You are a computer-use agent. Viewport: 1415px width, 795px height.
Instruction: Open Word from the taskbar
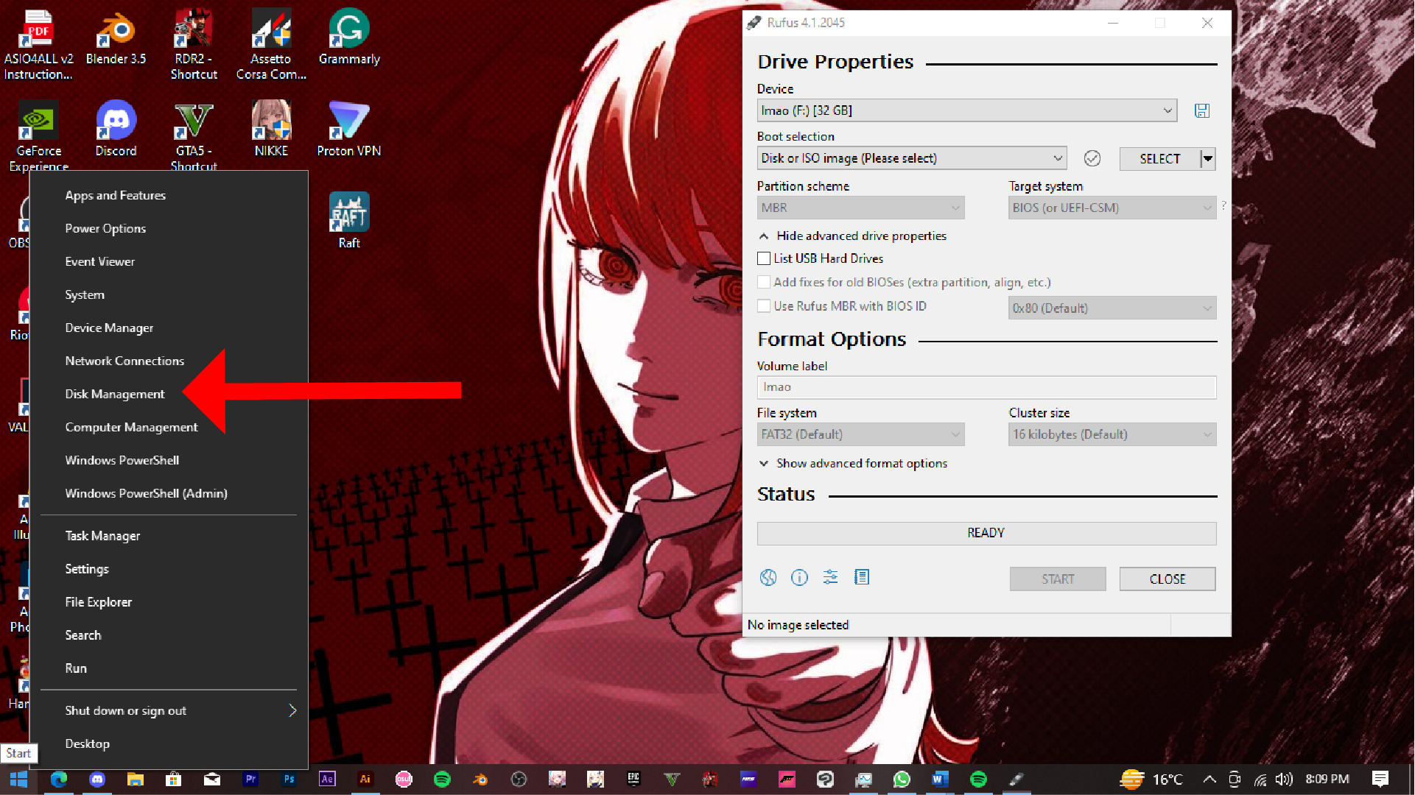tap(940, 780)
